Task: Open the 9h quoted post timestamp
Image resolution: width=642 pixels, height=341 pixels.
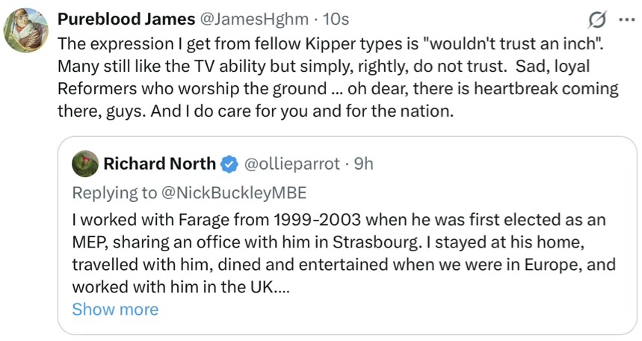Action: pyautogui.click(x=363, y=164)
